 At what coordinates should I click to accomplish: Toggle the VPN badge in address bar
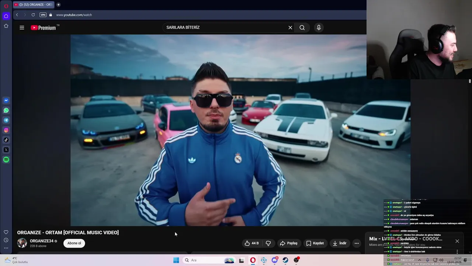click(x=43, y=15)
